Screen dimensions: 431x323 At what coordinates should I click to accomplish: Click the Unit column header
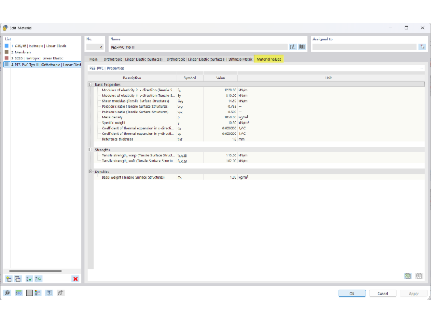328,78
